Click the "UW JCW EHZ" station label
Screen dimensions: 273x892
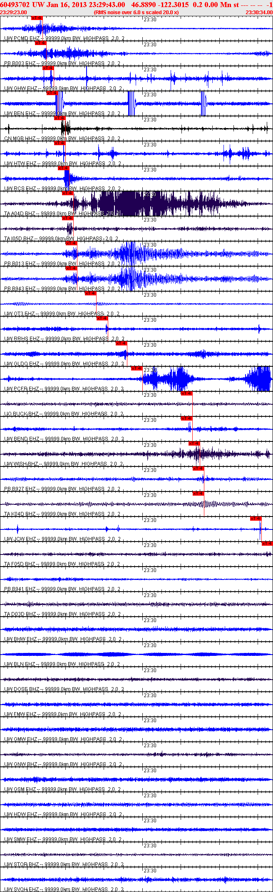point(20,539)
